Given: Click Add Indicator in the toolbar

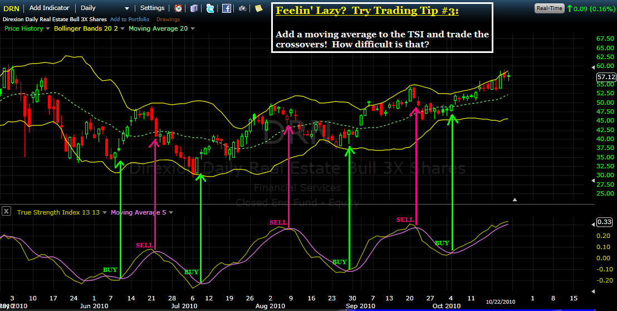Looking at the screenshot, I should (50, 8).
